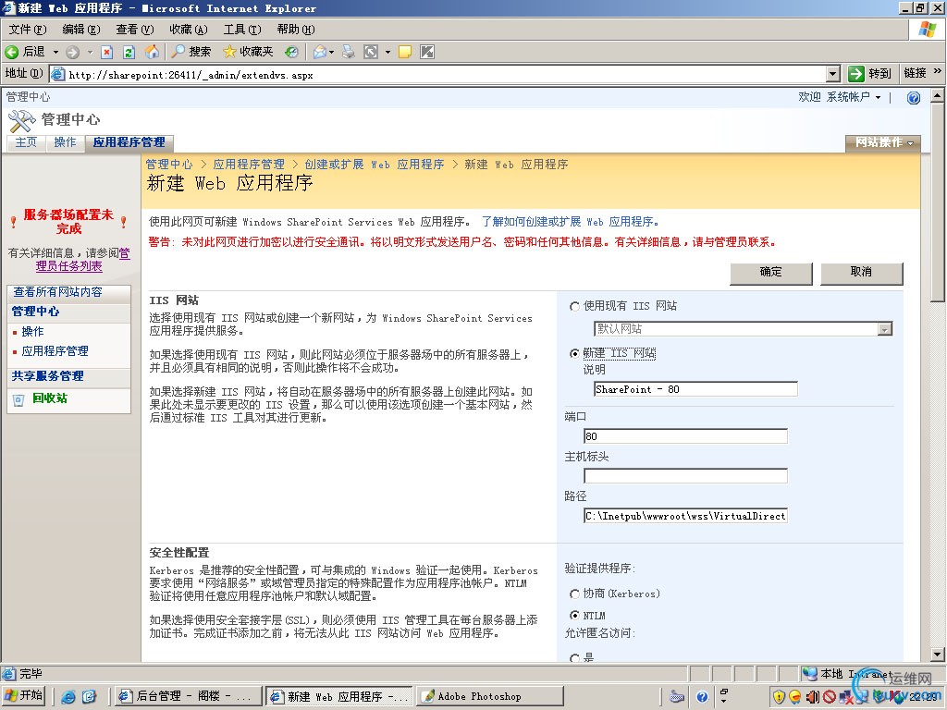947x710 pixels.
Task: Click the green Go (转到) arrow button
Action: 869,74
